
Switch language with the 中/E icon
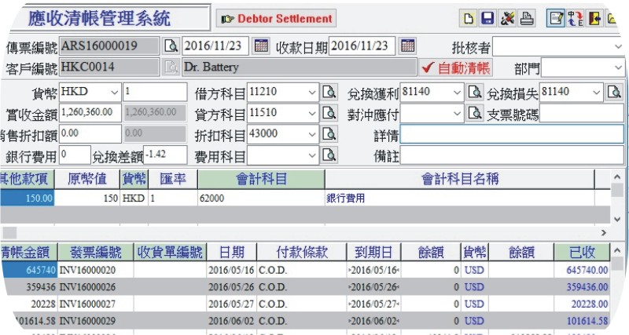point(575,18)
